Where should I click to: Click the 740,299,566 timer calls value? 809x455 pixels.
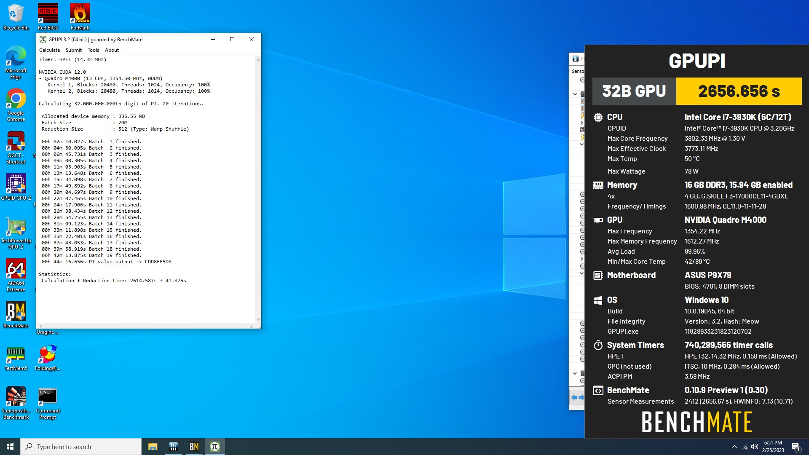pyautogui.click(x=729, y=345)
